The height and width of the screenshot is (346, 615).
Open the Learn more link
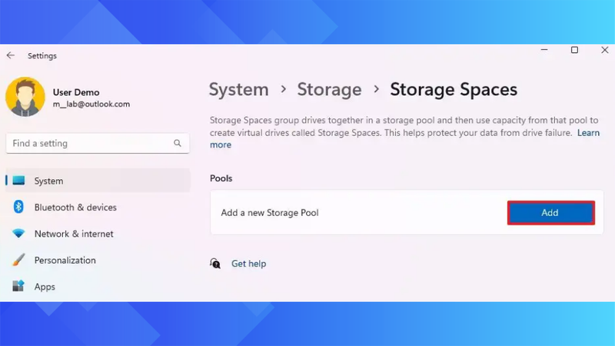[x=588, y=133]
